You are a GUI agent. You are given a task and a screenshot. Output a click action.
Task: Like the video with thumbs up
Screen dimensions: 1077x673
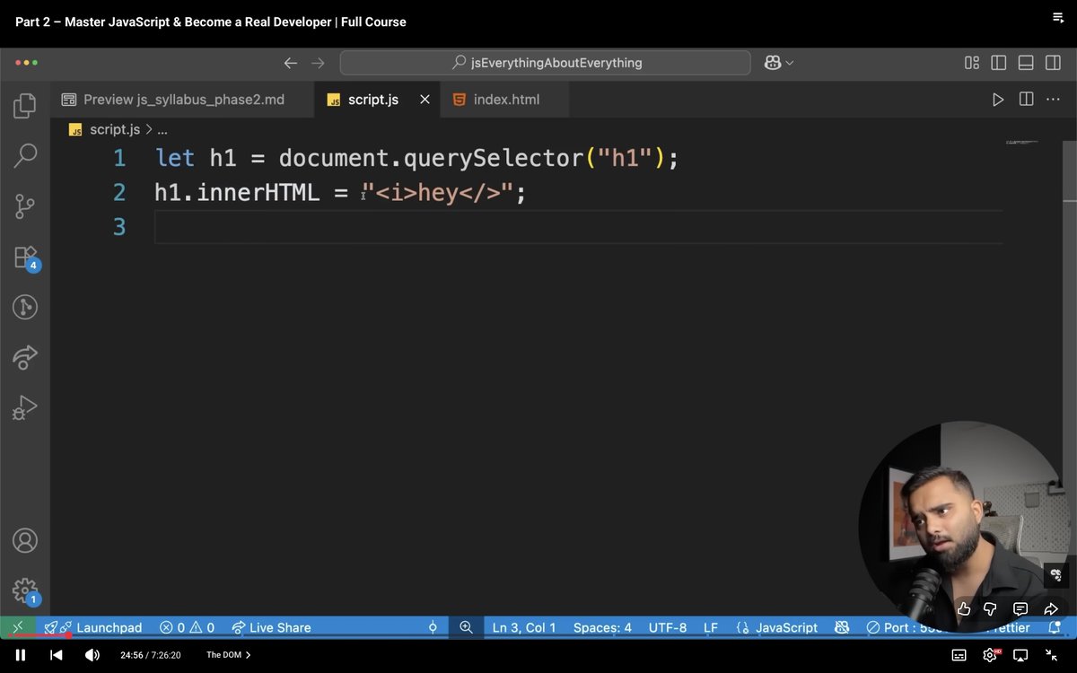(x=964, y=609)
